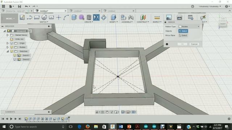The height and width of the screenshot is (130, 232).
Task: Choose the Line sketch tool
Action: (x=29, y=17)
